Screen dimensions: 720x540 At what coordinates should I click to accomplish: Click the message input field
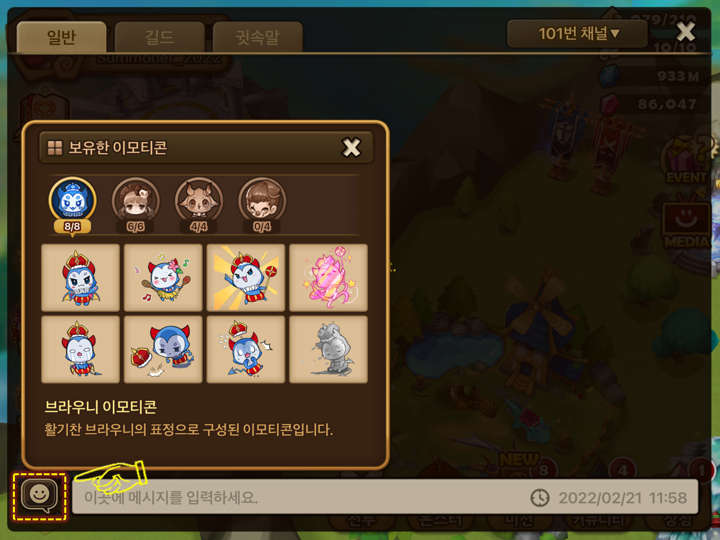385,497
